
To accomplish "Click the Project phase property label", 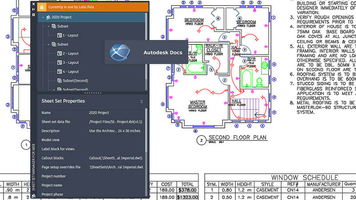I will (52, 194).
